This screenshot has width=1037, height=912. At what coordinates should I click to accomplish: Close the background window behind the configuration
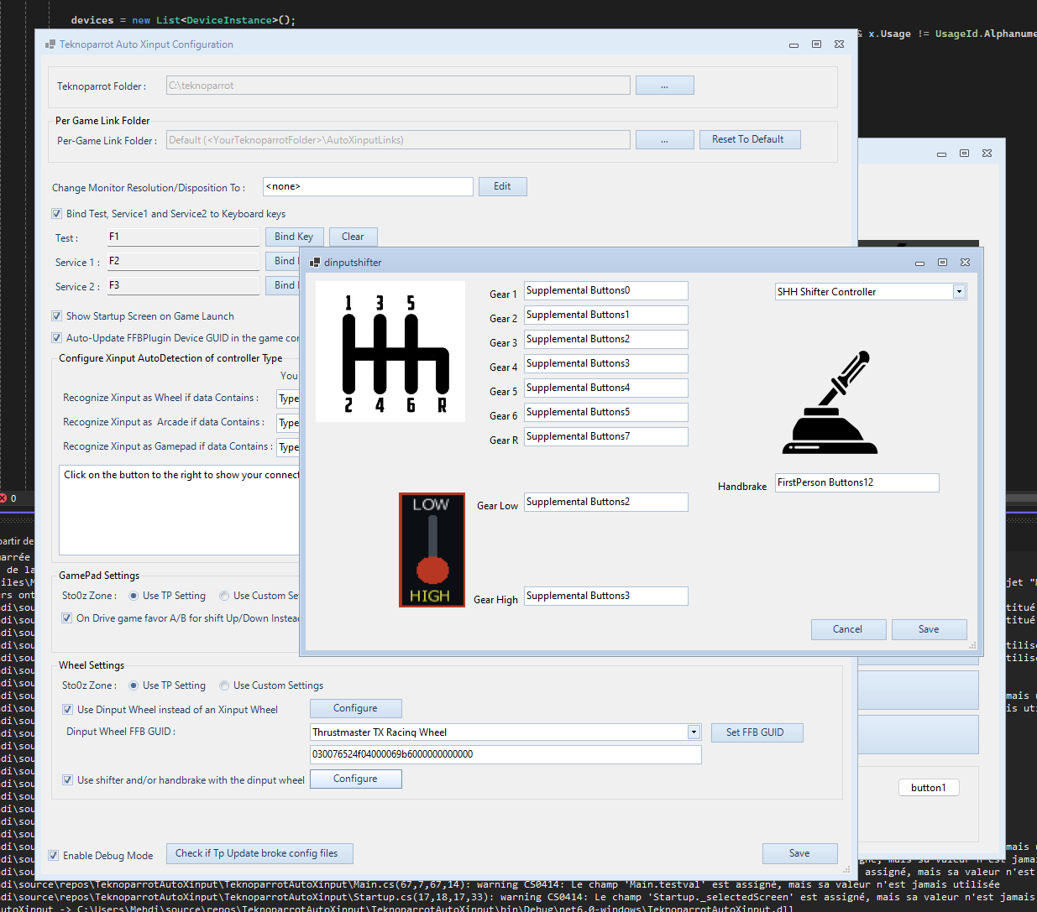[987, 154]
